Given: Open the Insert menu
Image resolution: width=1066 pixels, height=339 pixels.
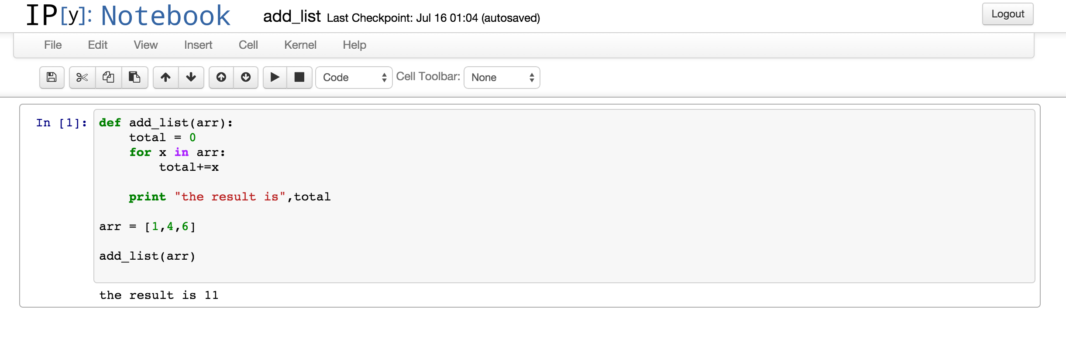Looking at the screenshot, I should tap(198, 45).
